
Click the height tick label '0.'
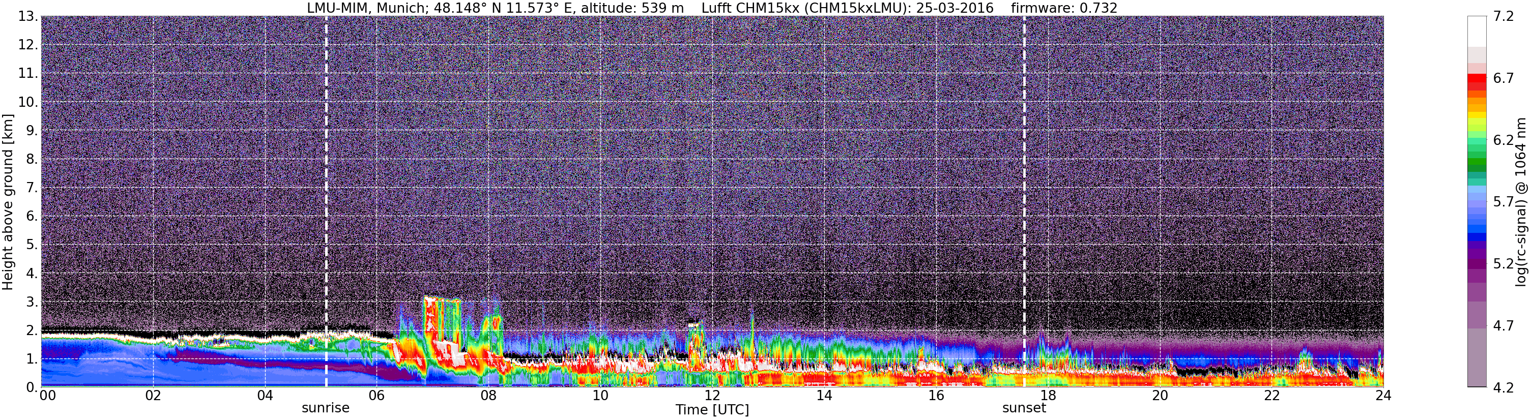32,387
